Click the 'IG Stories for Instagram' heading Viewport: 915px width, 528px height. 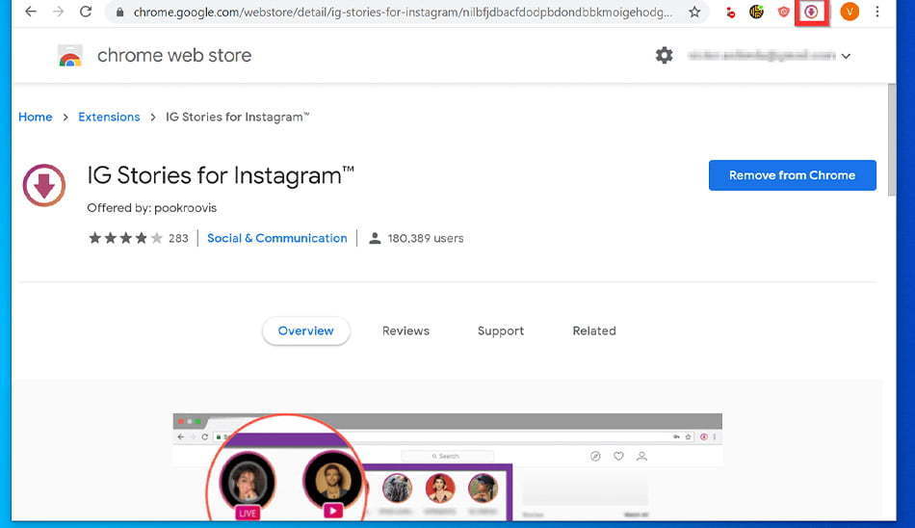(x=221, y=175)
